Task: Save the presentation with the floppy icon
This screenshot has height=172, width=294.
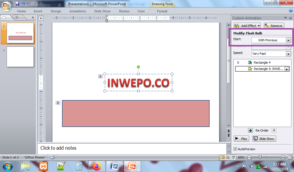Action: [17, 3]
